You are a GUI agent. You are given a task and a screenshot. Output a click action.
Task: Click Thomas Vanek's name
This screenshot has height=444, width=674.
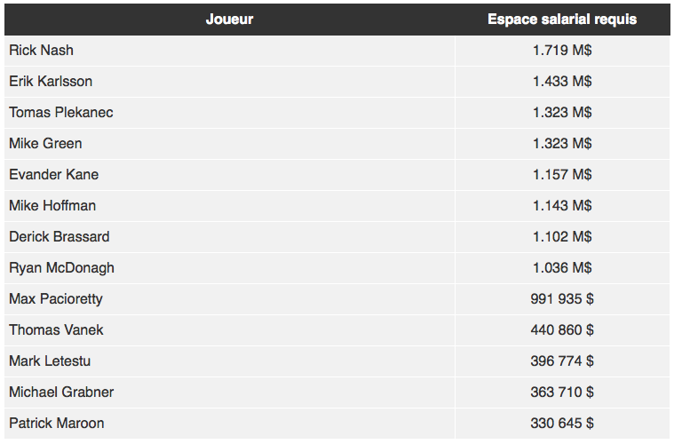click(56, 330)
